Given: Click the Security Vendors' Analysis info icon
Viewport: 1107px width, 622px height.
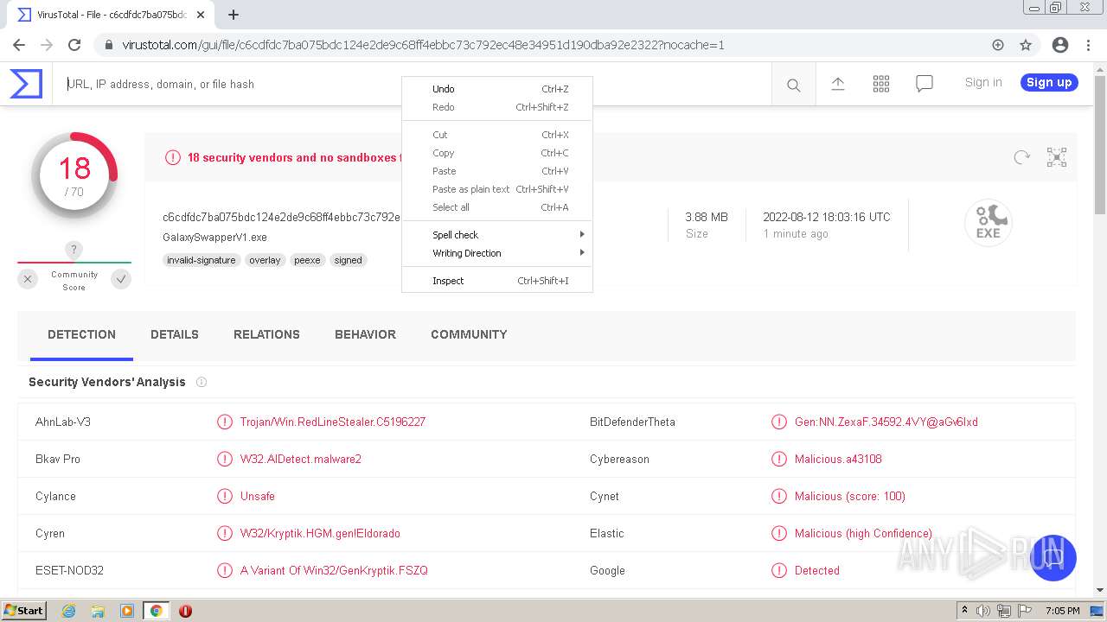Looking at the screenshot, I should pos(202,382).
